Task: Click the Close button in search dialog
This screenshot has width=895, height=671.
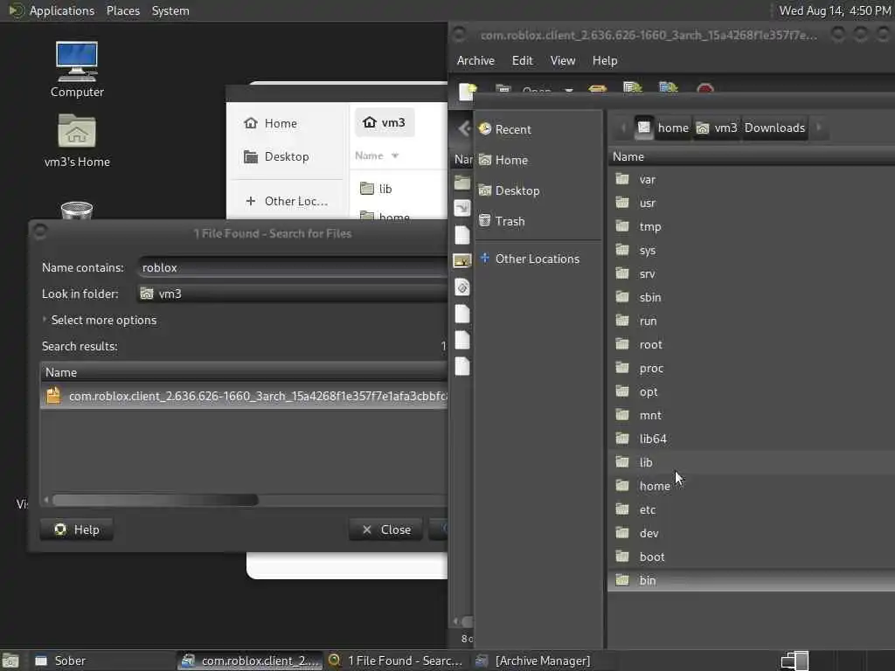Action: click(x=385, y=529)
